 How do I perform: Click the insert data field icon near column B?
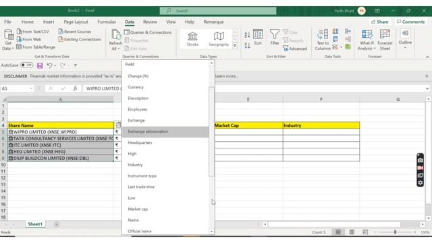click(118, 125)
